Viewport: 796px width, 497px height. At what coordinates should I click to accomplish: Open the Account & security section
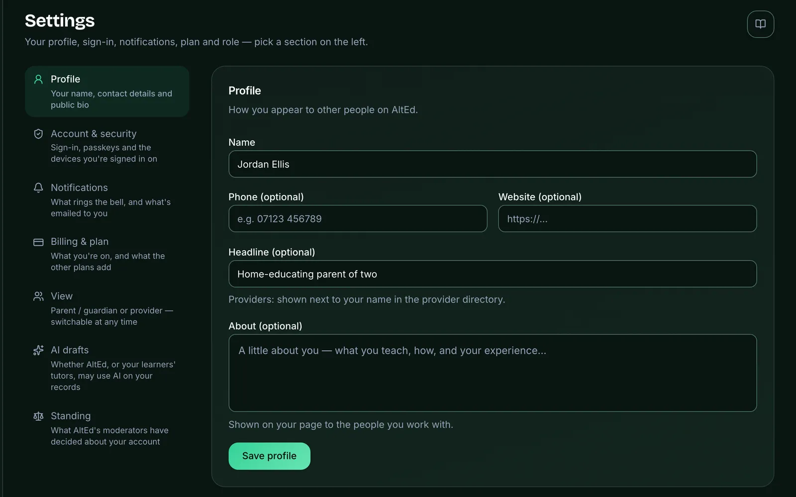click(x=107, y=146)
